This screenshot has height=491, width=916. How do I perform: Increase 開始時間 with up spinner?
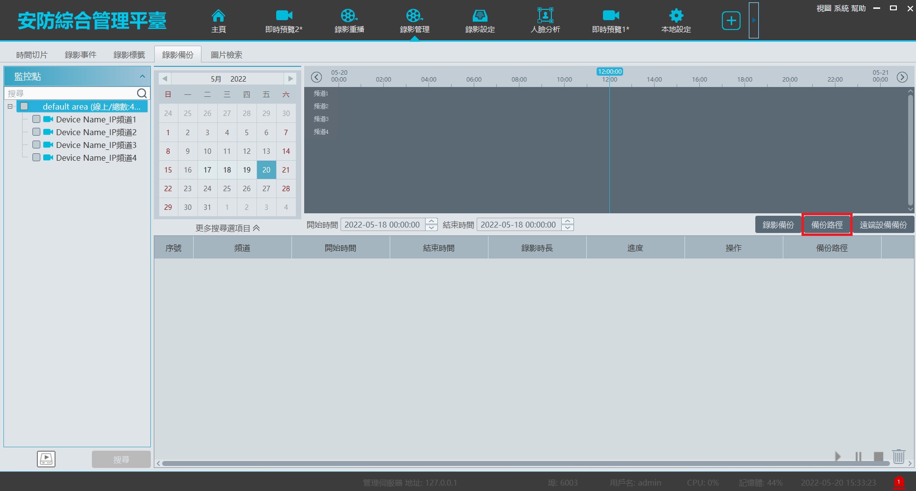tap(431, 221)
